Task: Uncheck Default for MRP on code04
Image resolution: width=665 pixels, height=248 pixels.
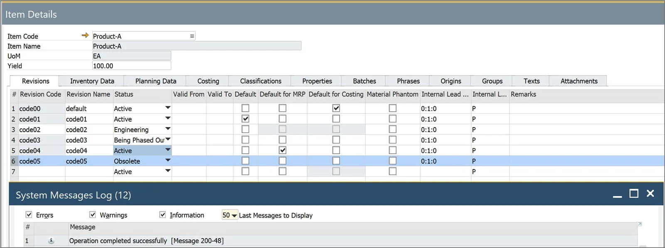Action: click(282, 150)
